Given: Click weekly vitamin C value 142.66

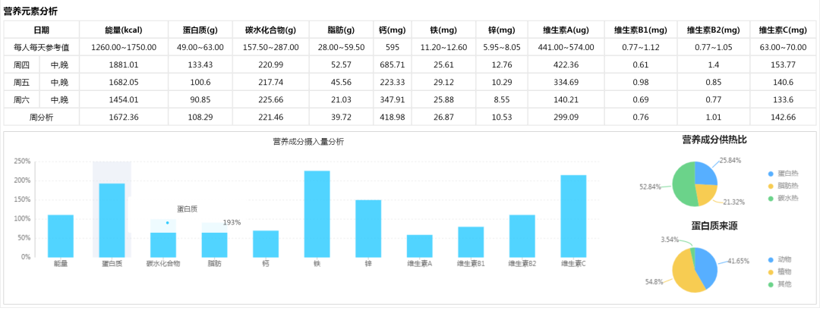Looking at the screenshot, I should pyautogui.click(x=783, y=118).
